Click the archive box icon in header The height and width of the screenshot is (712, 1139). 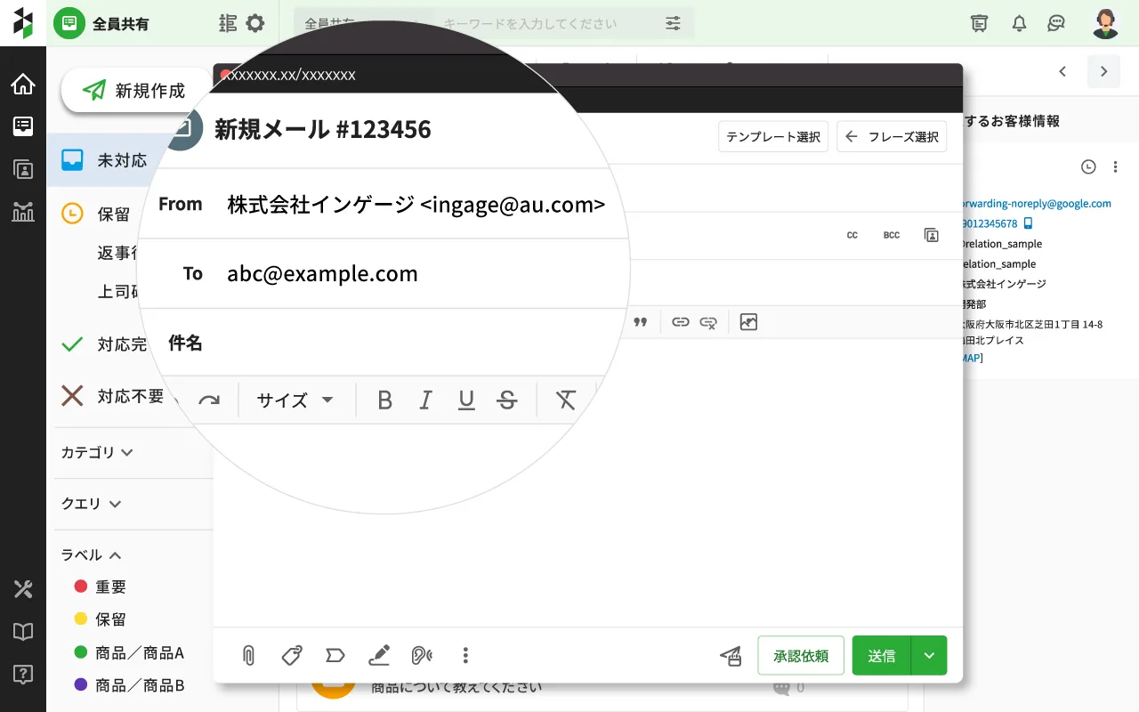click(980, 23)
